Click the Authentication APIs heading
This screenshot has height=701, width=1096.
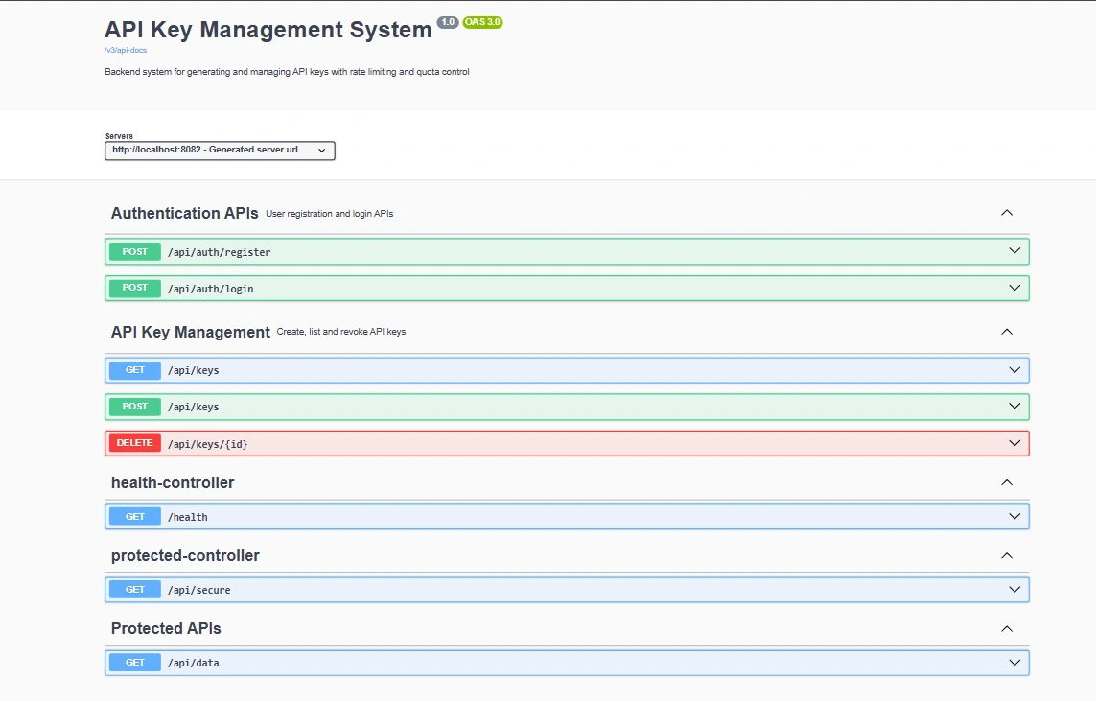[x=184, y=213]
